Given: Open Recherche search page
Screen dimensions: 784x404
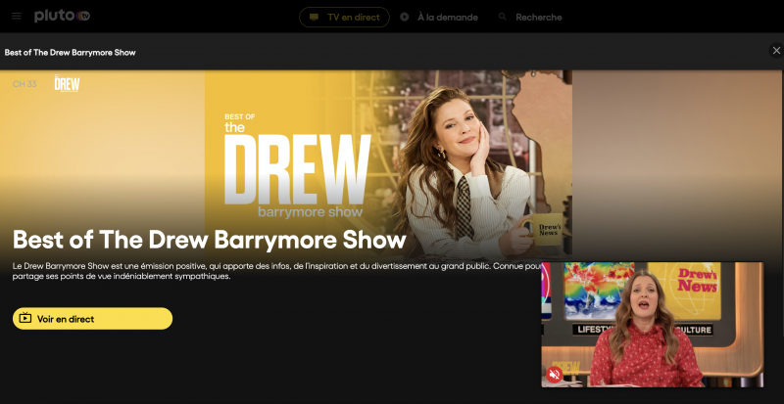Looking at the screenshot, I should [530, 17].
